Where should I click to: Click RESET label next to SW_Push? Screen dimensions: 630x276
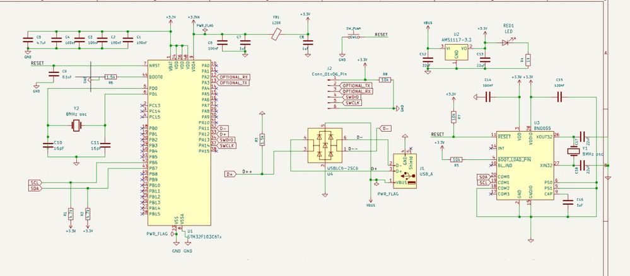[382, 35]
